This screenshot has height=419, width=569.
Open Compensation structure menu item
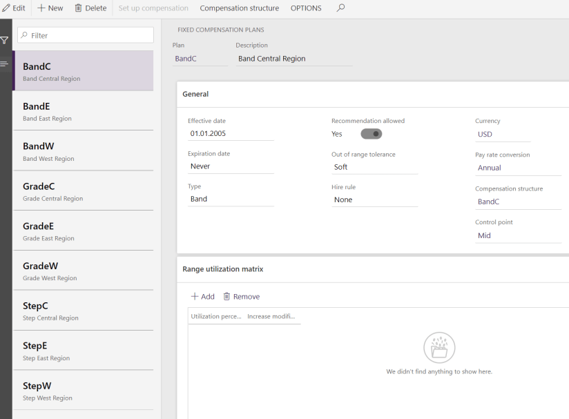point(239,8)
